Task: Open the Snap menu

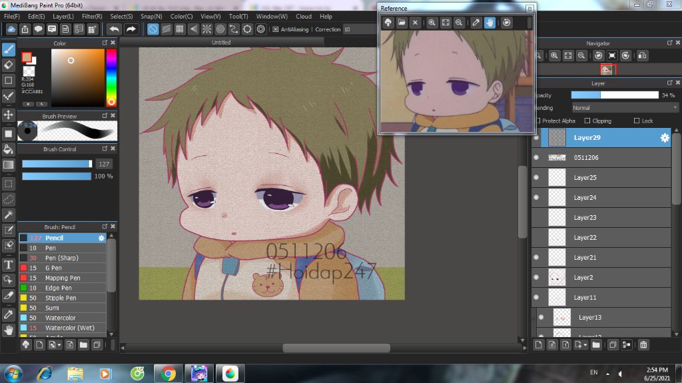Action: tap(151, 16)
